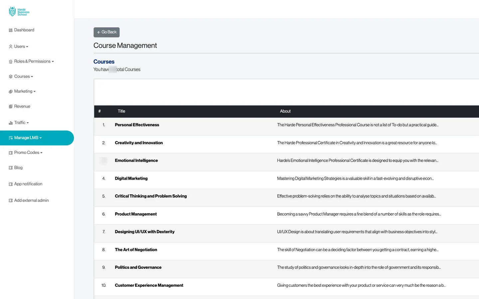This screenshot has width=479, height=299.
Task: Click the Harde Business School logo
Action: point(19,12)
